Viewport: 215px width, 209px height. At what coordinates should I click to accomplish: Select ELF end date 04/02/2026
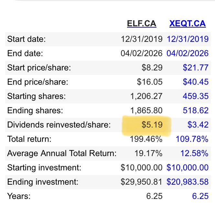click(x=142, y=54)
